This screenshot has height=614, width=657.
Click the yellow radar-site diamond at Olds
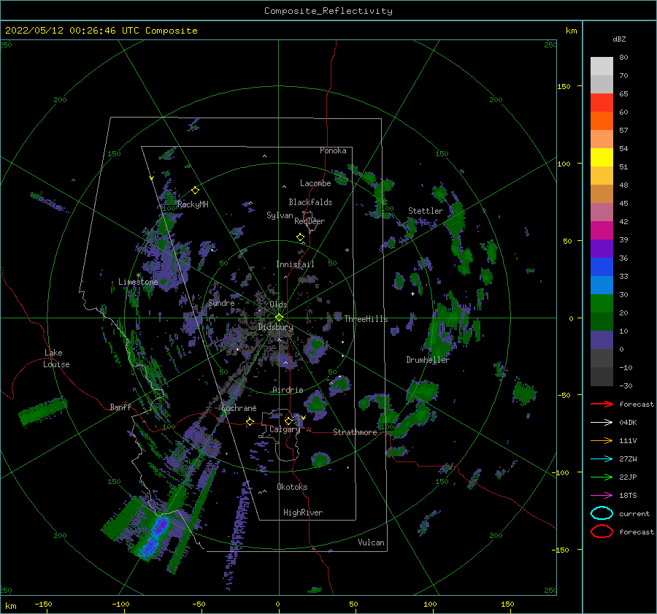click(279, 318)
